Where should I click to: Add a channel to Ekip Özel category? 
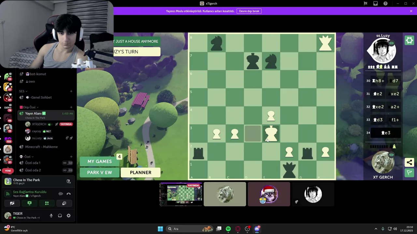coord(71,107)
